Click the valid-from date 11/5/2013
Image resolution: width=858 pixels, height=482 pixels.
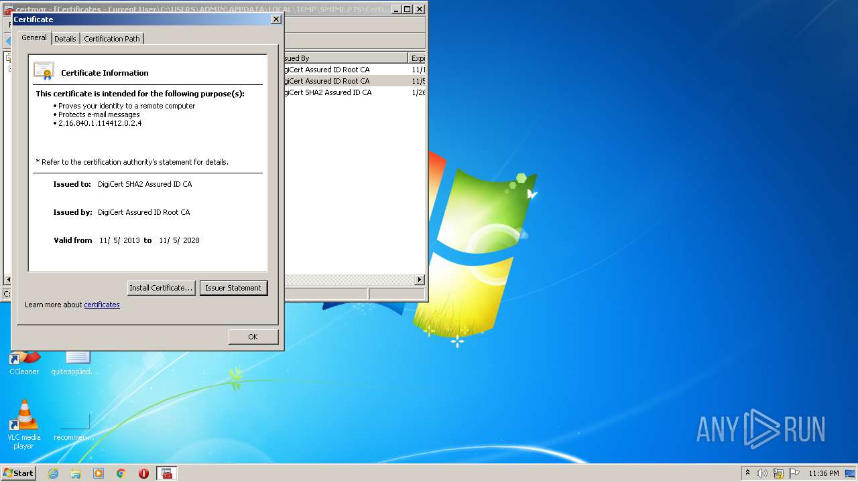[x=119, y=240]
